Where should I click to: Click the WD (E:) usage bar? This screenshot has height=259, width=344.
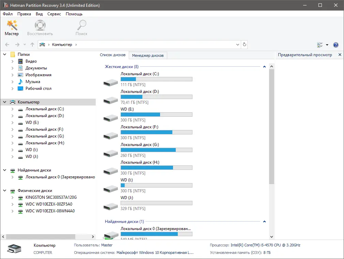pos(156,114)
